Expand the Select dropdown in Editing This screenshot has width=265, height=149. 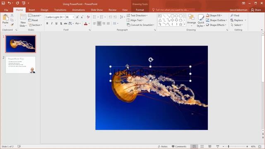coord(236,25)
